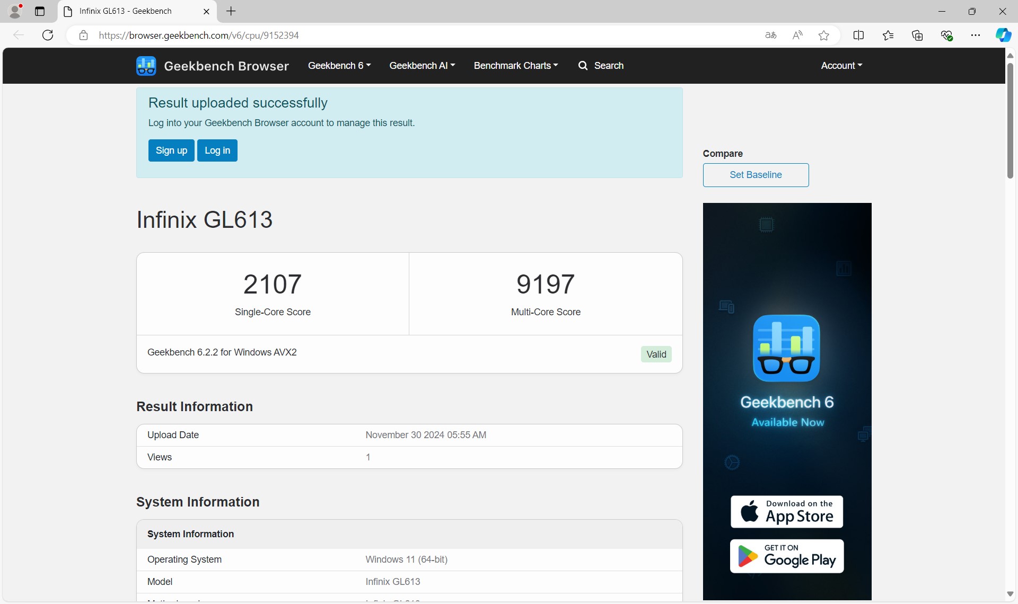Add this page to favorites

point(824,35)
